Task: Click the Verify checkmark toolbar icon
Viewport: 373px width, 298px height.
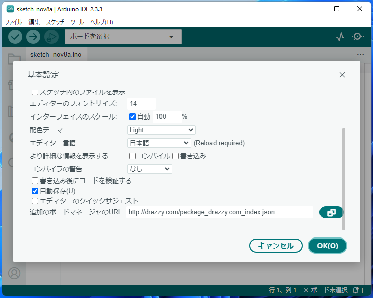Action: 15,37
